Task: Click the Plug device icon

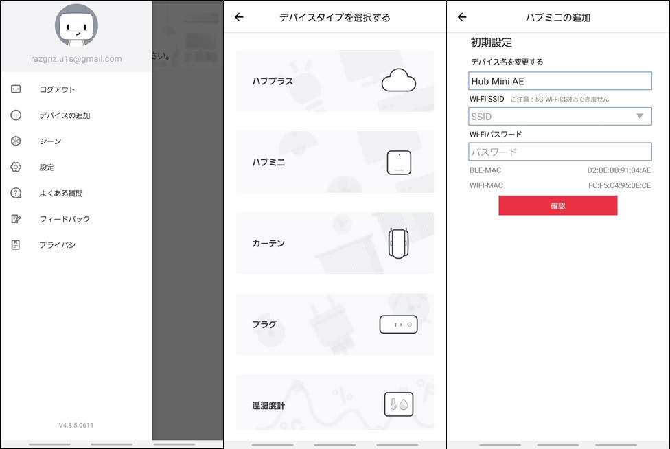Action: click(398, 325)
